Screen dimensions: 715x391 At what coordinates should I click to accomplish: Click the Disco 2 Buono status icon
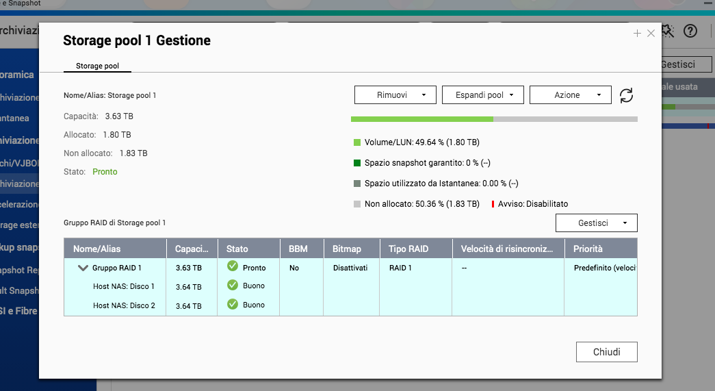coord(233,304)
